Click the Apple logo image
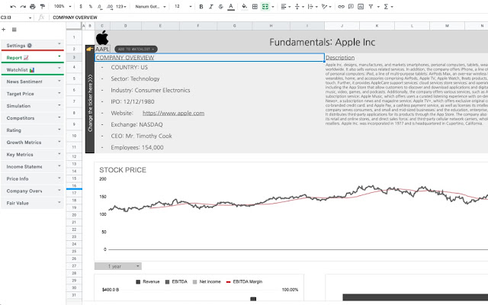The width and height of the screenshot is (488, 305). 102,37
